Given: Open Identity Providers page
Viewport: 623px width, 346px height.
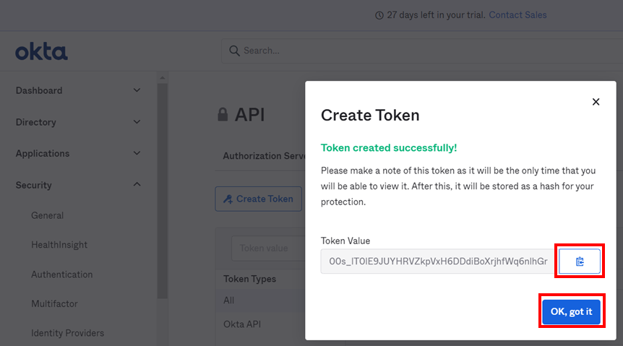Looking at the screenshot, I should pos(68,333).
